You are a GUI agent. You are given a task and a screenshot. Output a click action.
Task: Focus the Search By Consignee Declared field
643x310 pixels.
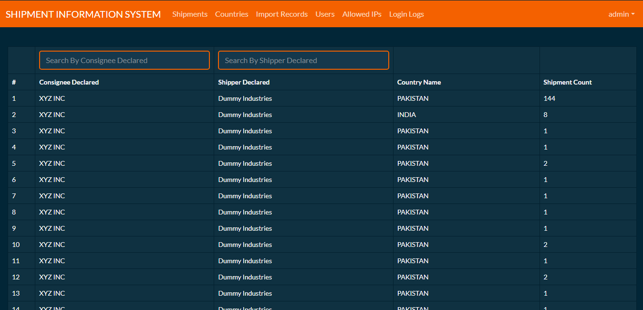click(124, 60)
